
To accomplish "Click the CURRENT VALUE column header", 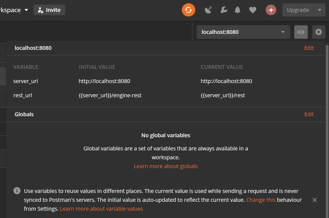I will click(x=222, y=67).
